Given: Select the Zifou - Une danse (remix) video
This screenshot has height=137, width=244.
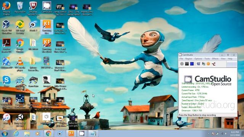Looking at the screenshot, I should [74, 10].
